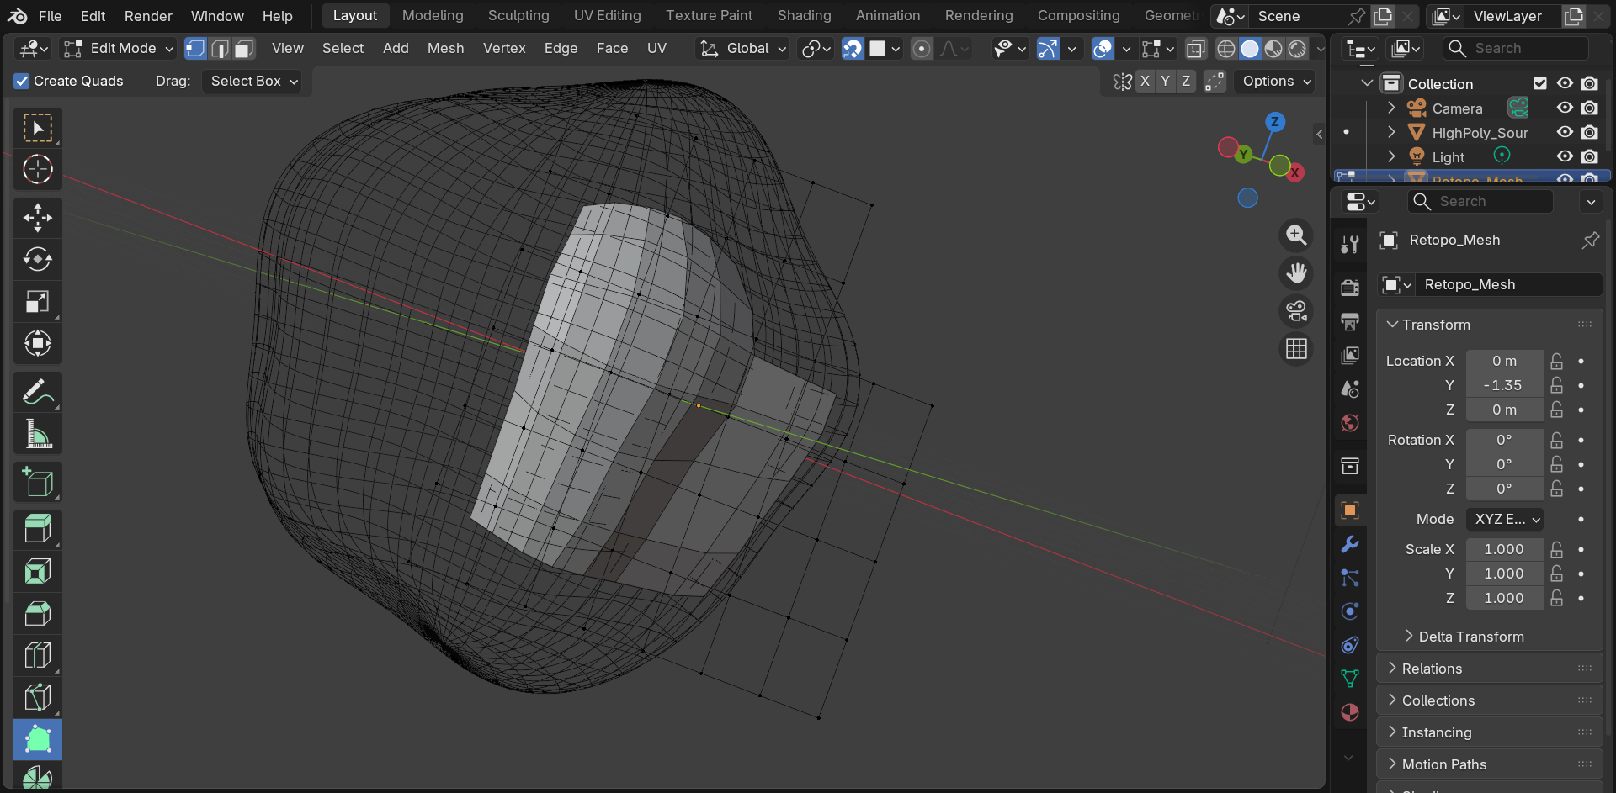
Task: Select the Add Cube tool
Action: pos(38,482)
